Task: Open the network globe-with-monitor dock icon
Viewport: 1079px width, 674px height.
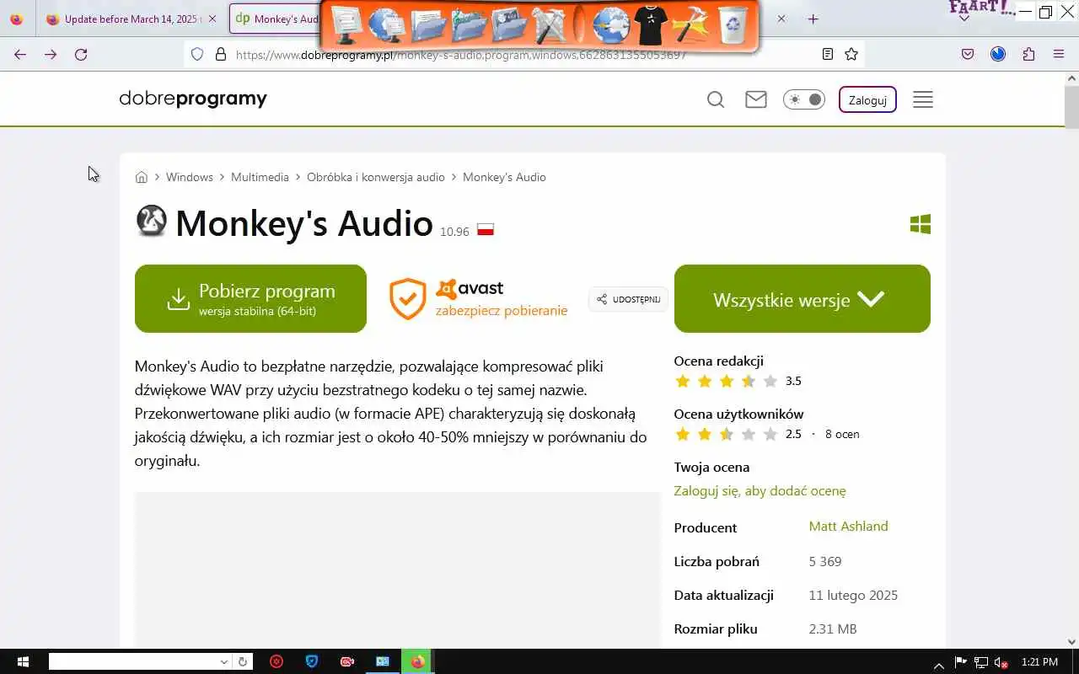Action: tap(387, 24)
